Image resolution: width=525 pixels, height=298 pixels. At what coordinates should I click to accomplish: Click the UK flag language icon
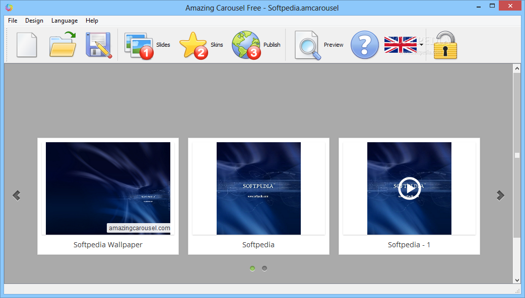pyautogui.click(x=401, y=45)
